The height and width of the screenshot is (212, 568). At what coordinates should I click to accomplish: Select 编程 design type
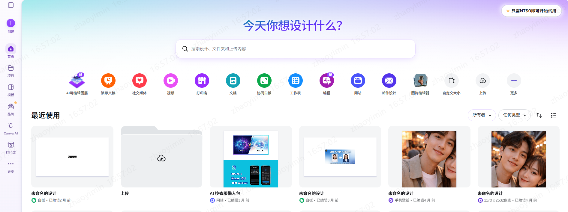(327, 84)
